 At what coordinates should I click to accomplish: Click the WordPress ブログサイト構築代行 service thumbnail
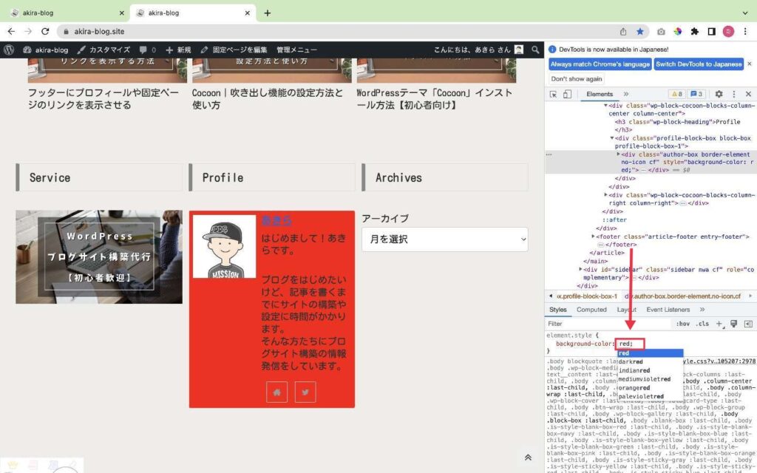coord(99,256)
